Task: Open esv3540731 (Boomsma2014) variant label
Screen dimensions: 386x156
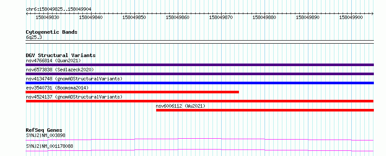Action: 57,88
